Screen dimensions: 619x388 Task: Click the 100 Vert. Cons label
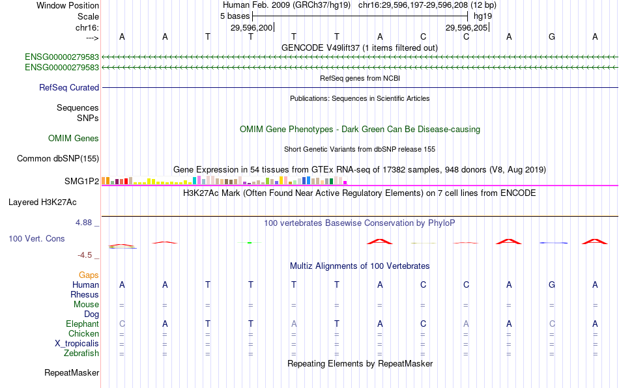(36, 238)
